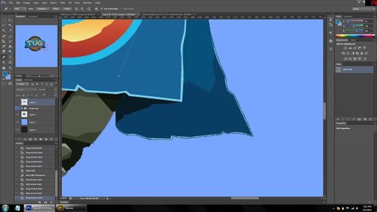
Task: Expand the shield group folder arrow
Action: point(22,108)
